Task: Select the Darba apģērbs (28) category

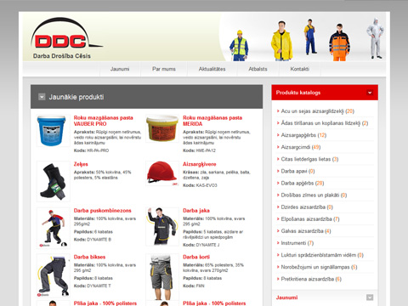Action: (303, 184)
